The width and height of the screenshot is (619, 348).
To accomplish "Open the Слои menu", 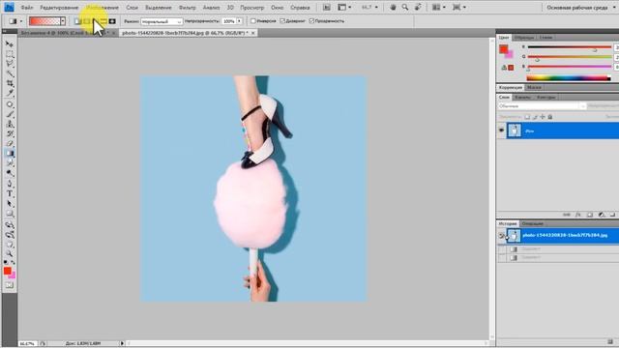I will coord(132,8).
